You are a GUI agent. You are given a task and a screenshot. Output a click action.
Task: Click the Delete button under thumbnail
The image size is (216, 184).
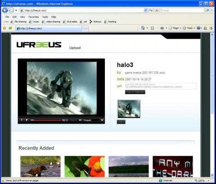121,122
